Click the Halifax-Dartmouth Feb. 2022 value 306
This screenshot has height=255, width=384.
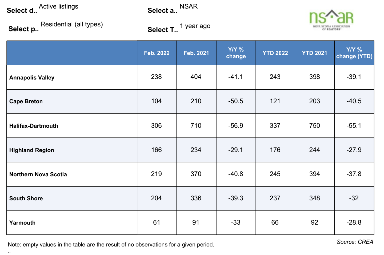157,126
